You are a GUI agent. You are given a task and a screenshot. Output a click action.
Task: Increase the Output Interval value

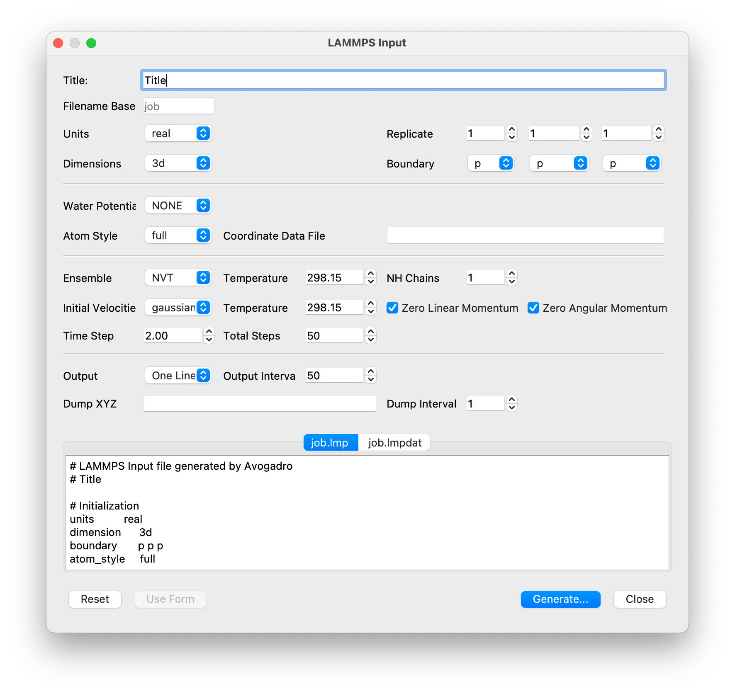coord(371,371)
